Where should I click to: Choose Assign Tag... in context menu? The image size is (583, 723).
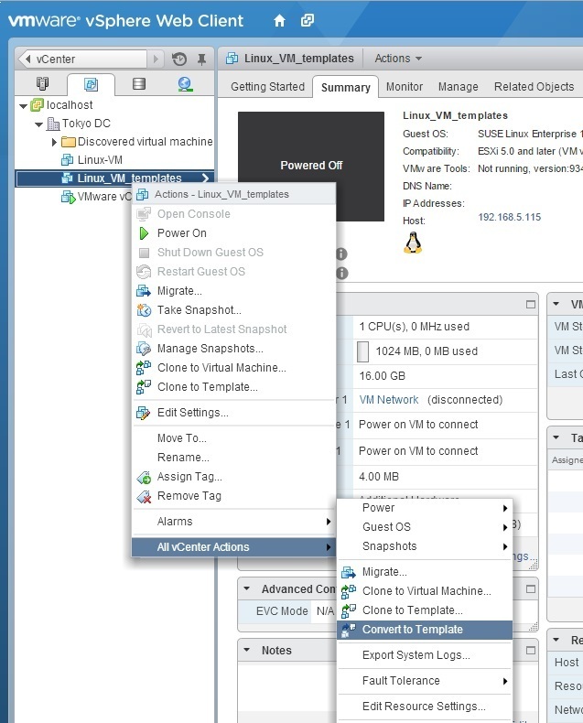click(234, 477)
